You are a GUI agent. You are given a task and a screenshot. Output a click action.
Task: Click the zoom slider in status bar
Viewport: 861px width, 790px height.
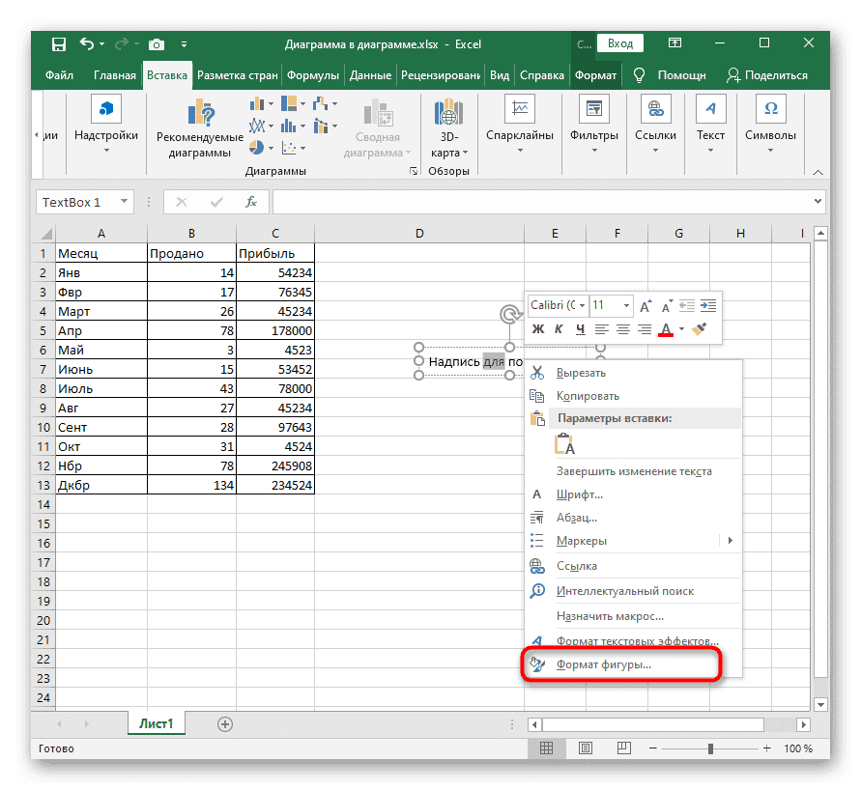coord(710,748)
